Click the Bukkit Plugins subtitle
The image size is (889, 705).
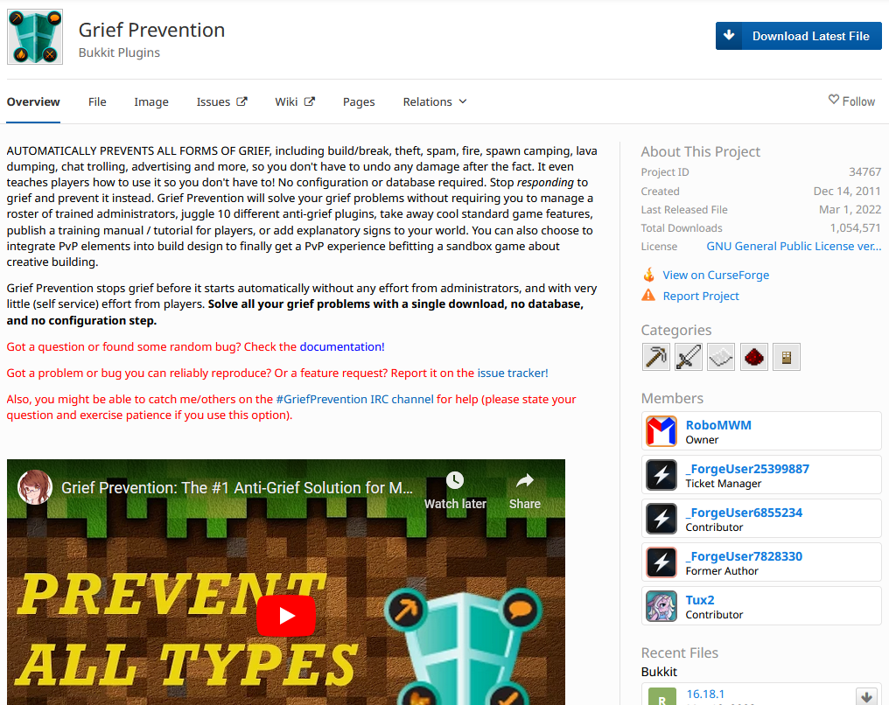point(119,52)
